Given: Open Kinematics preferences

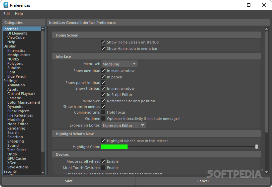Looking at the screenshot, I should pyautogui.click(x=16, y=51).
